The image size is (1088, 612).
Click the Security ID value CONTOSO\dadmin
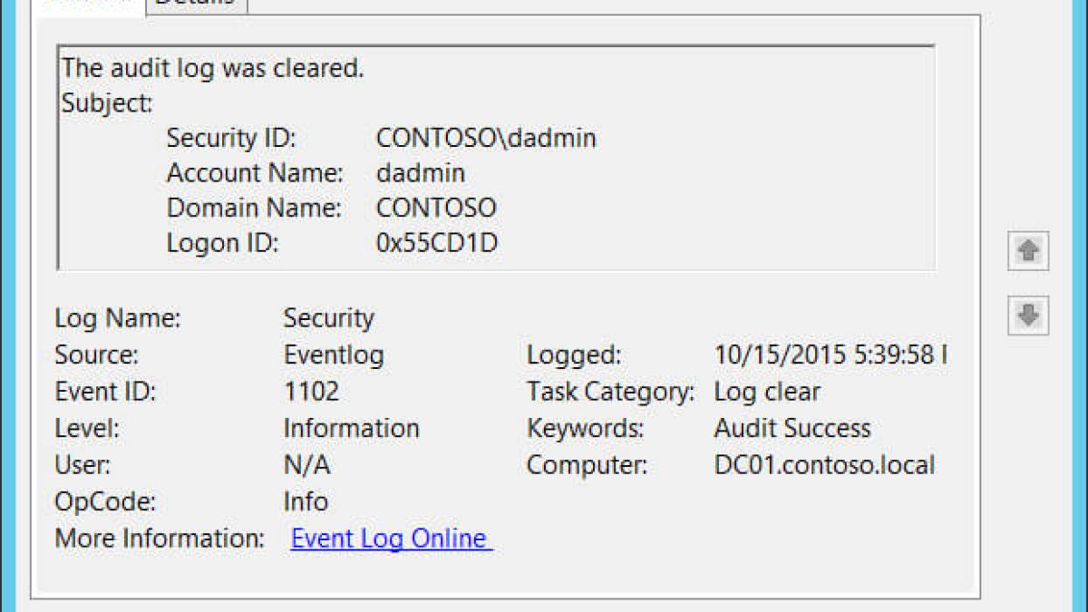[x=486, y=138]
